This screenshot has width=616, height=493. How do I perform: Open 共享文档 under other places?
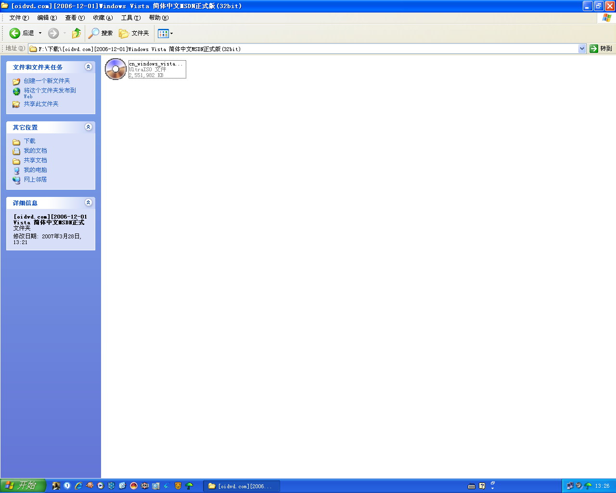pos(36,160)
